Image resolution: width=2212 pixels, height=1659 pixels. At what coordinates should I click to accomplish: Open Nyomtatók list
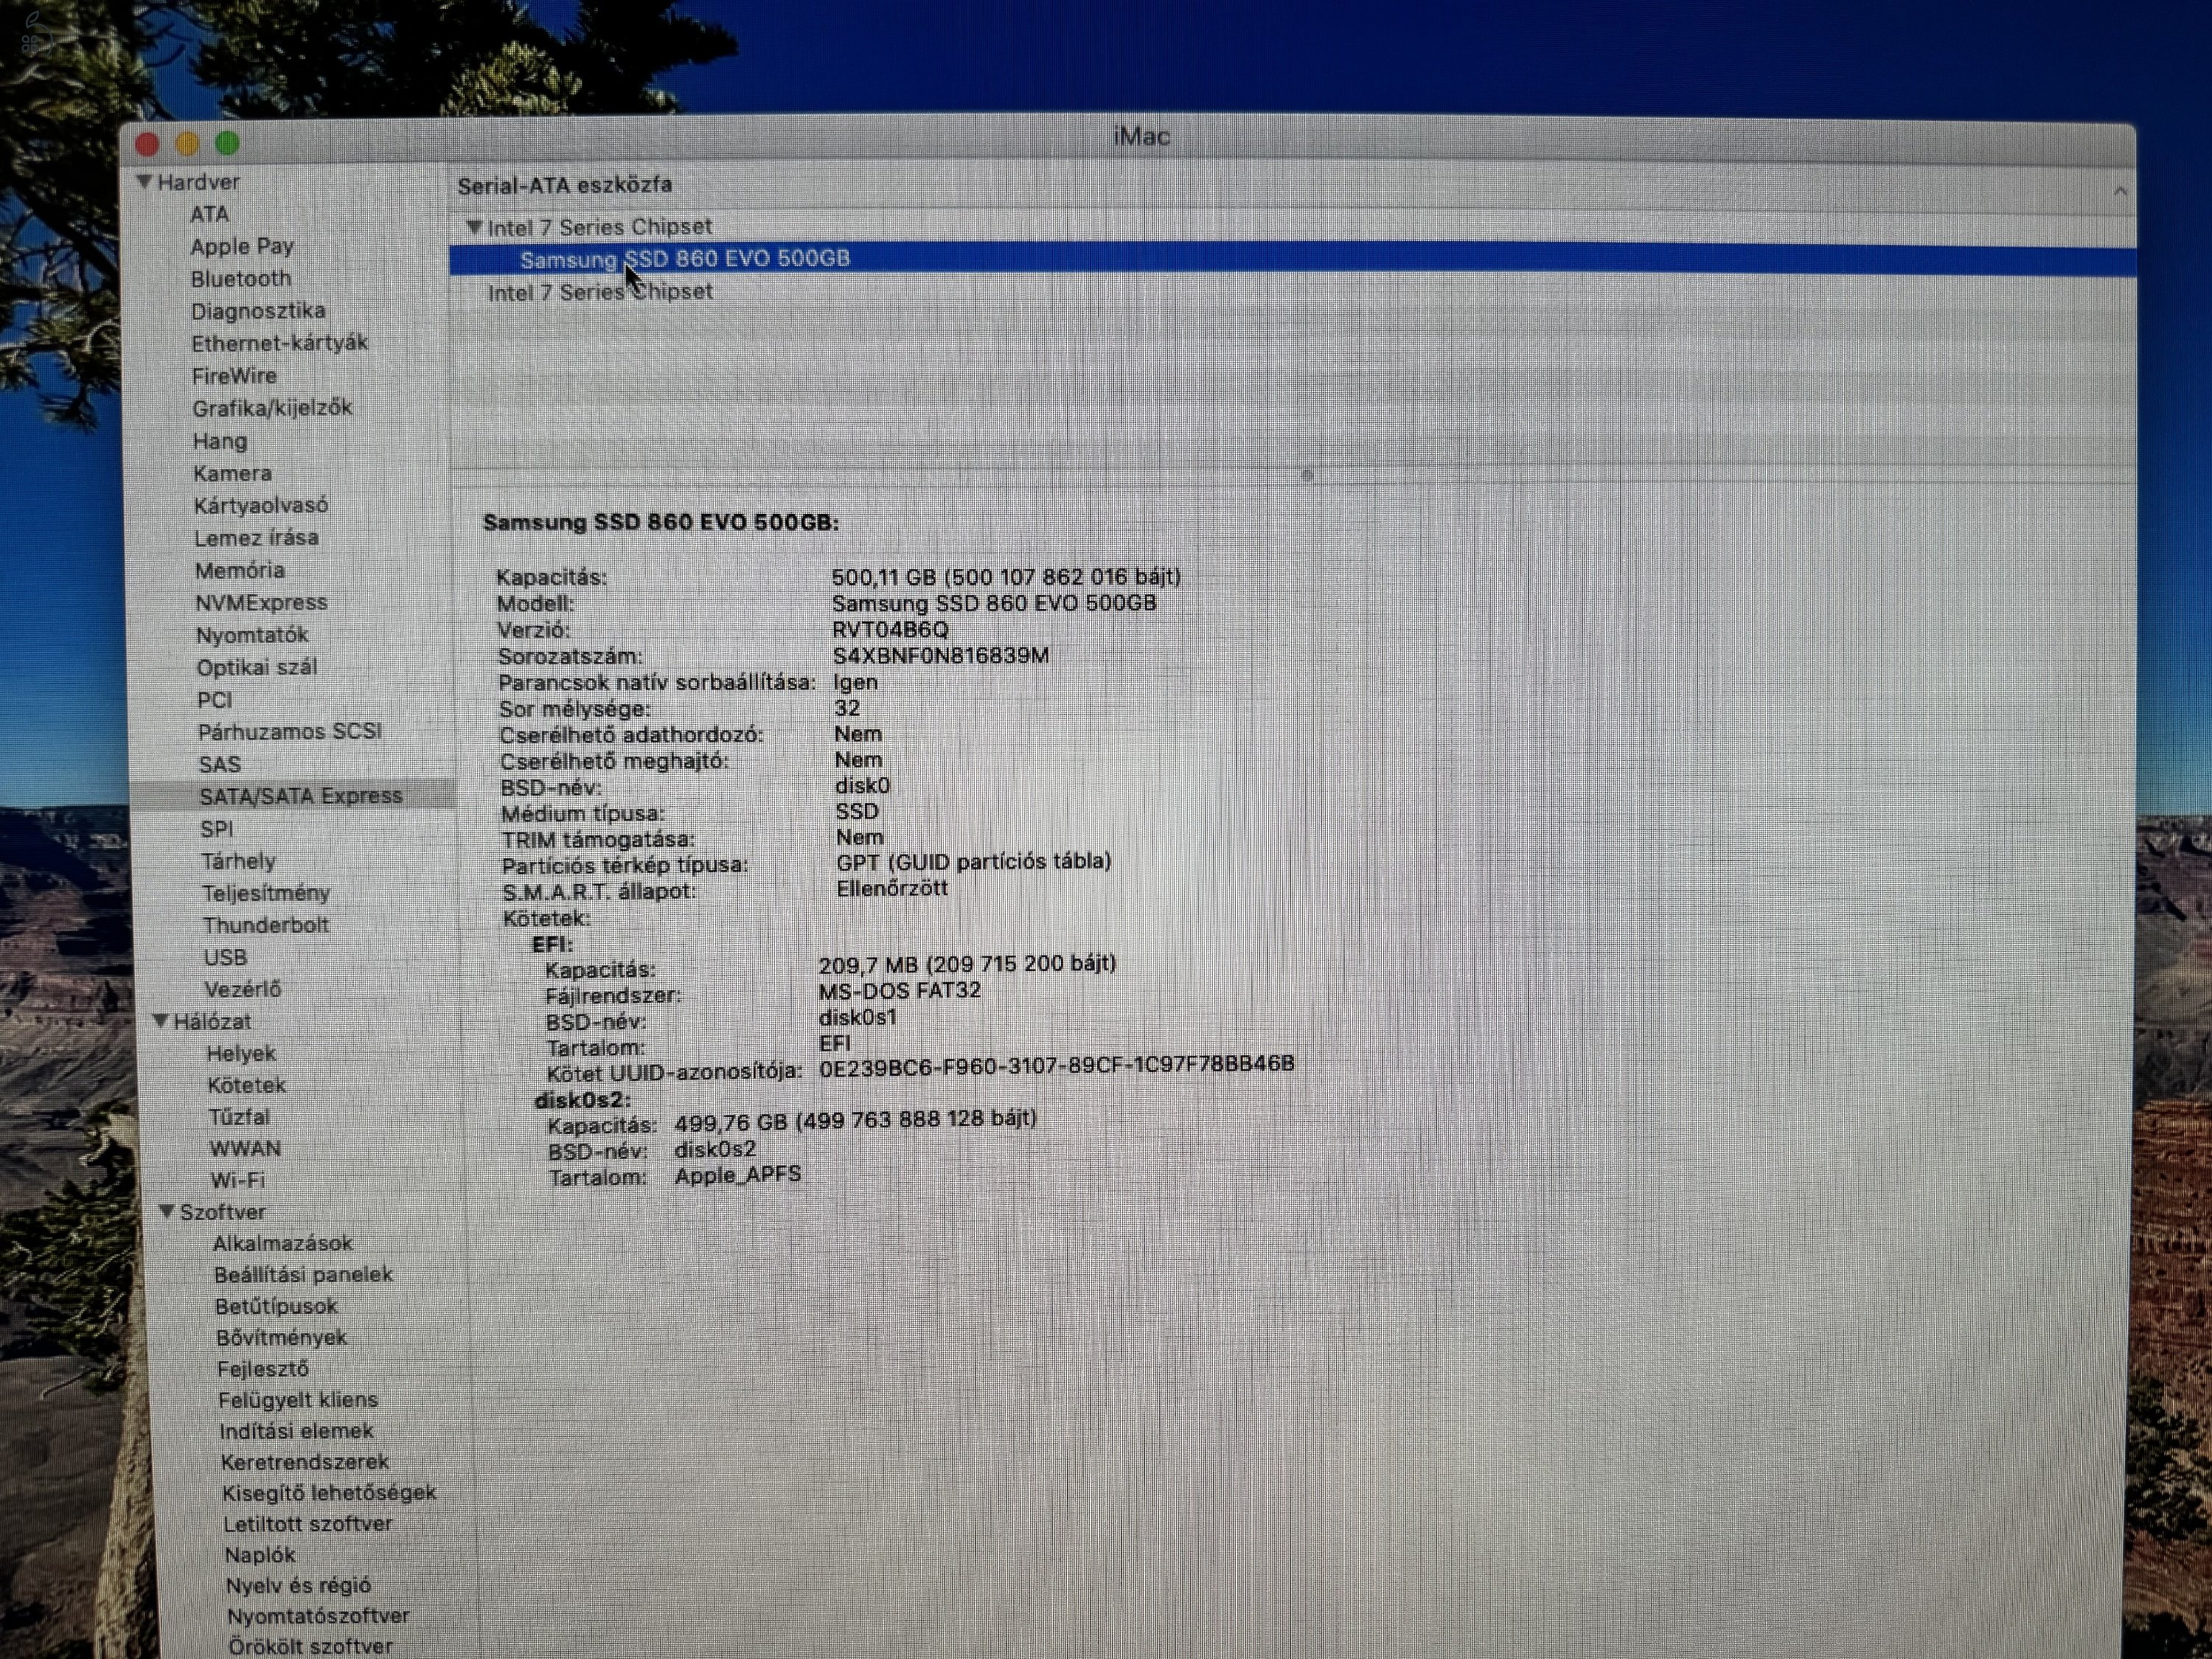252,635
